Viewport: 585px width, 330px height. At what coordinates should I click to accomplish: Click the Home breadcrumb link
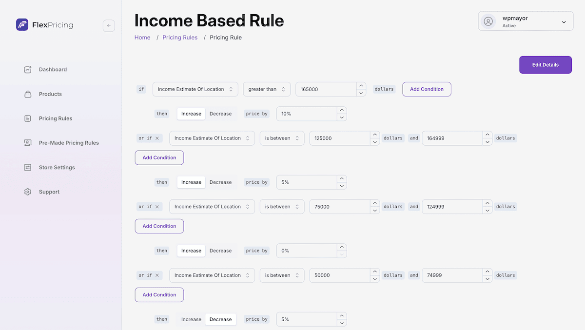click(x=142, y=38)
